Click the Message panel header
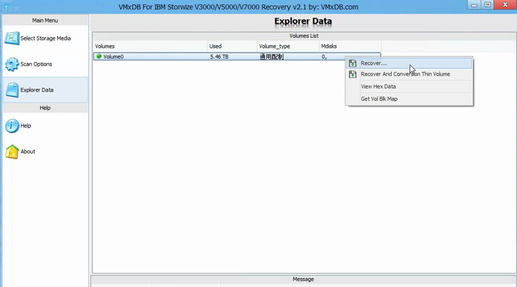 click(x=303, y=279)
